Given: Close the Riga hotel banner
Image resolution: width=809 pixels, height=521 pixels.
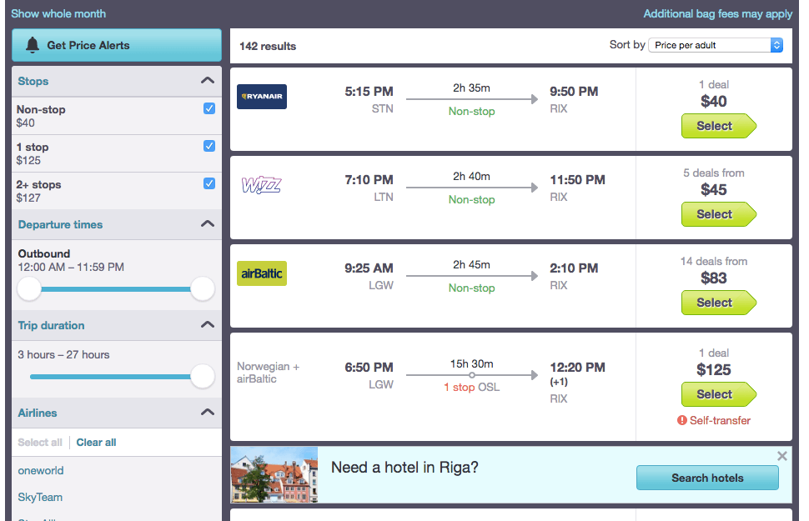Looking at the screenshot, I should click(x=782, y=456).
